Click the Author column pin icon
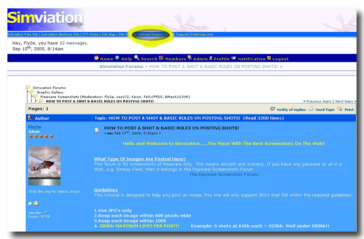Viewport: 364px width, 239px height. (x=31, y=118)
